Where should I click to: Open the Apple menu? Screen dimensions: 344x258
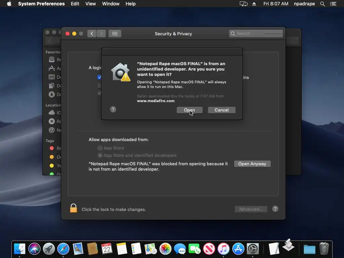pos(9,4)
